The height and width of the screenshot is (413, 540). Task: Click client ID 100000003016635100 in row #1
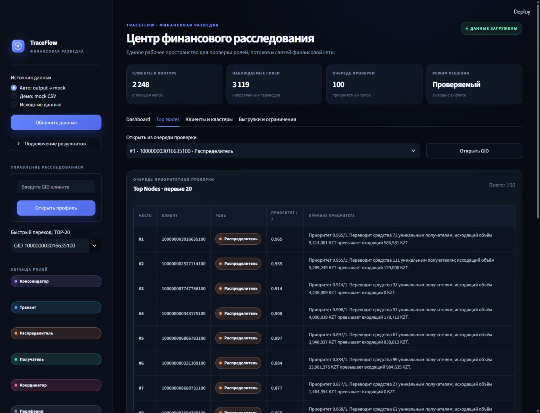click(x=183, y=239)
